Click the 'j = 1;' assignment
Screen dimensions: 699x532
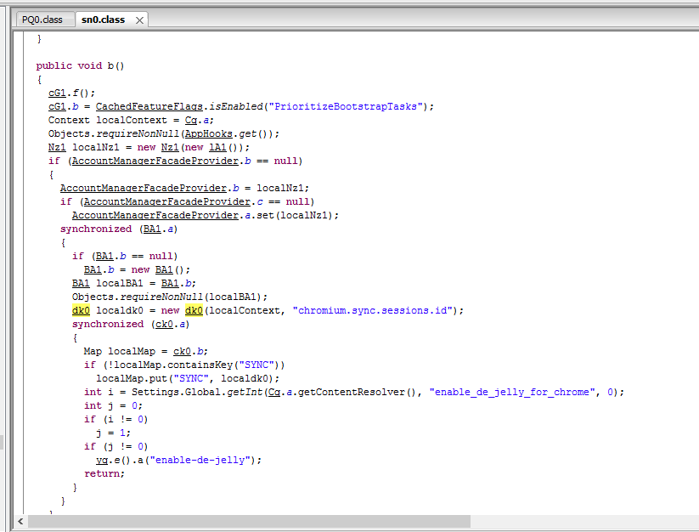pyautogui.click(x=113, y=433)
